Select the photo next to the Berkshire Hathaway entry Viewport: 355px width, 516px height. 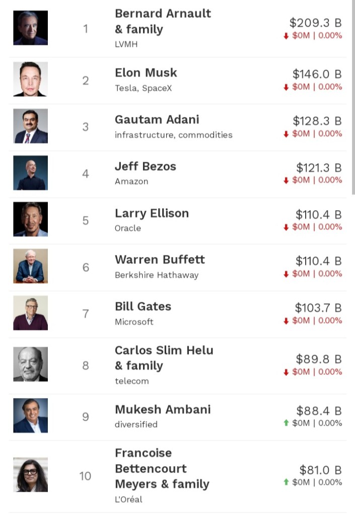point(31,266)
